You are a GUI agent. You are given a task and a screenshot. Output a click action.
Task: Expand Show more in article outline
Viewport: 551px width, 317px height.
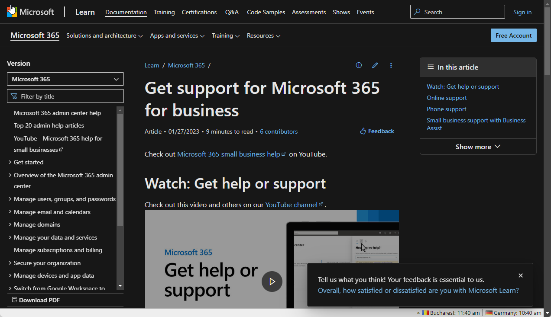pyautogui.click(x=478, y=147)
